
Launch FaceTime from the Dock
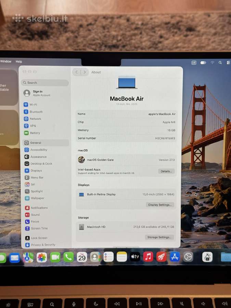click(x=55, y=257)
